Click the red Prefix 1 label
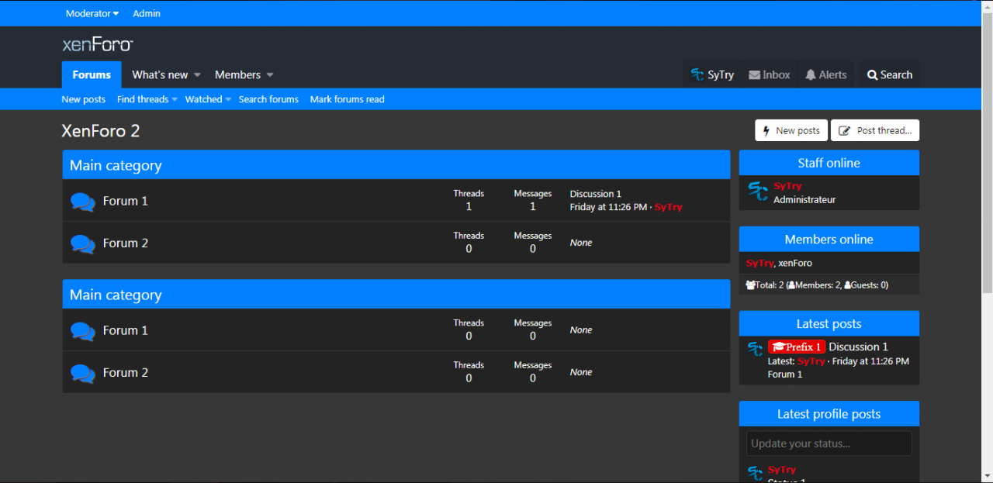This screenshot has width=993, height=483. click(x=797, y=347)
